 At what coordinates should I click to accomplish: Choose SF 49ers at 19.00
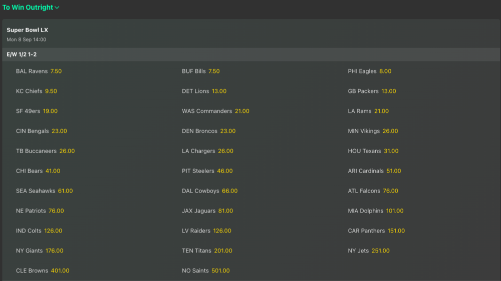point(37,111)
